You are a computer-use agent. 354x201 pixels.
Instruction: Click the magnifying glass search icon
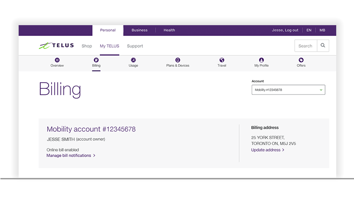coord(323,45)
